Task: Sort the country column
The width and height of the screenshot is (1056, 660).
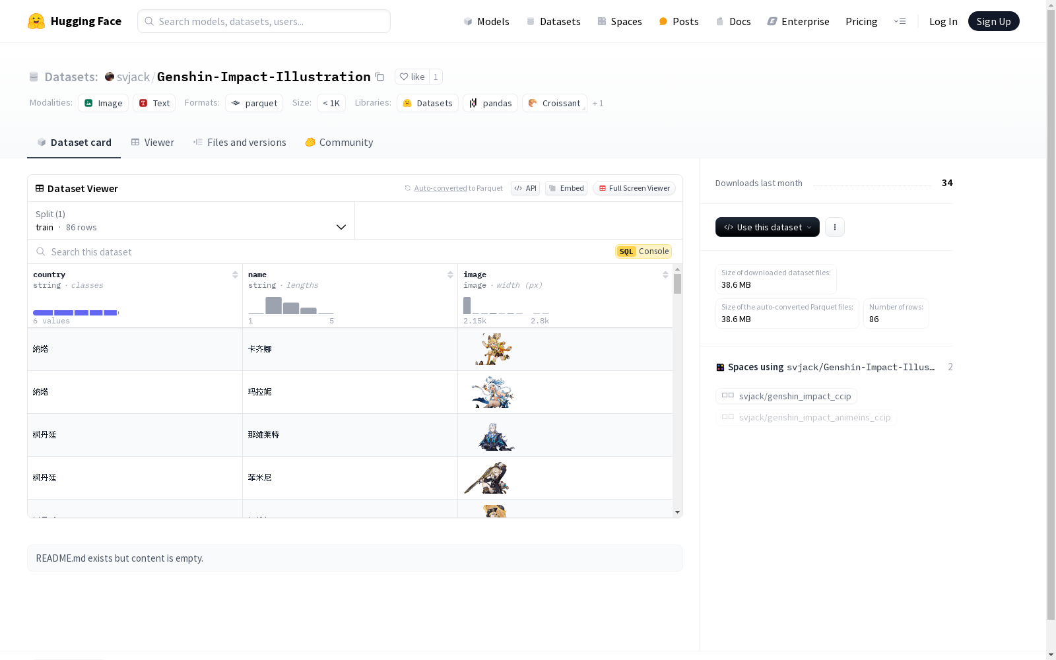Action: [x=235, y=275]
